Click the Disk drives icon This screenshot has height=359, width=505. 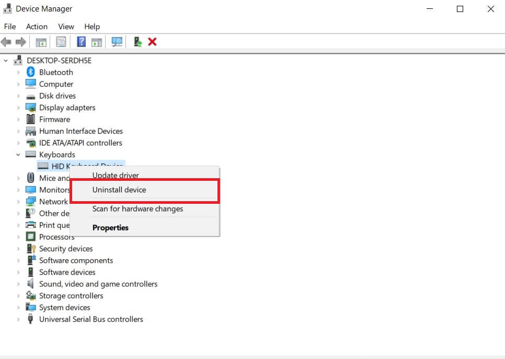point(31,96)
